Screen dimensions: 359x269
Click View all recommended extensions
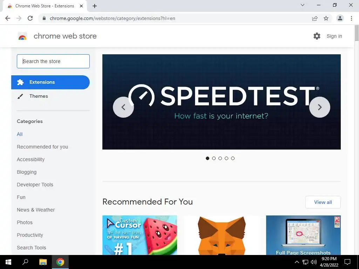323,202
